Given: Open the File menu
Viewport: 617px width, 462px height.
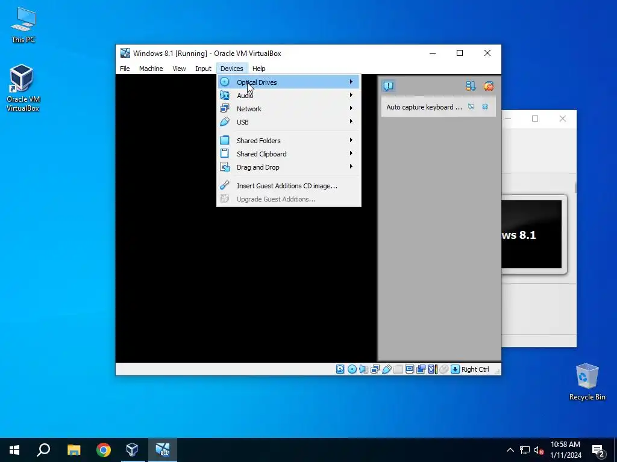Looking at the screenshot, I should pos(125,69).
